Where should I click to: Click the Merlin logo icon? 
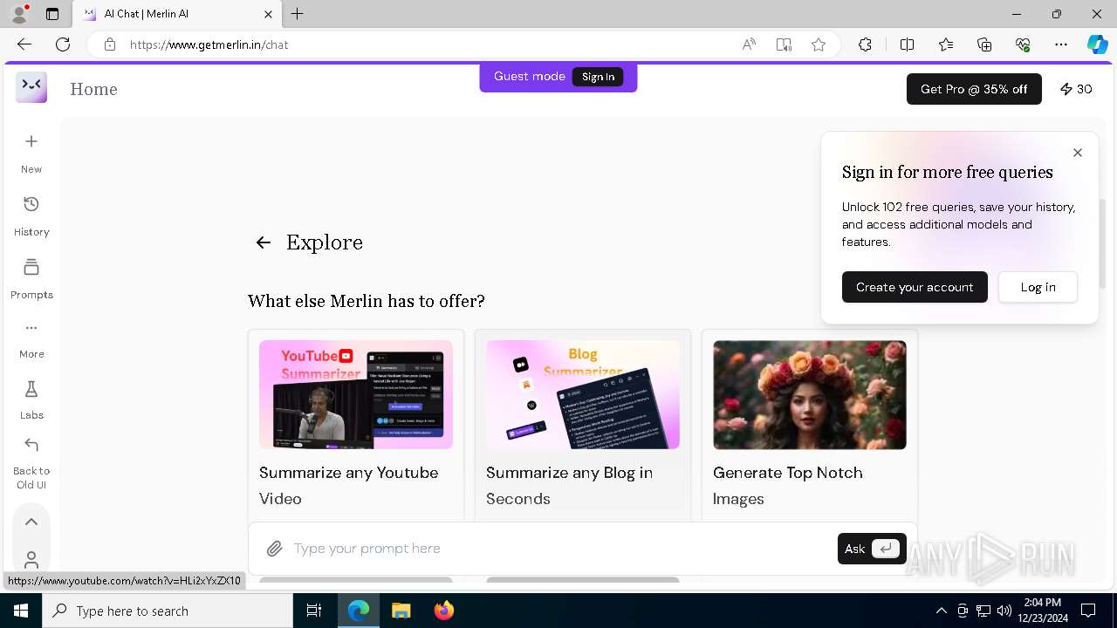[31, 87]
